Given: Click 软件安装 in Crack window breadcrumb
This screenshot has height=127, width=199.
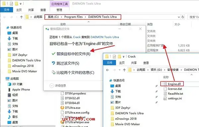Looking at the screenshot, I should click(173, 70).
